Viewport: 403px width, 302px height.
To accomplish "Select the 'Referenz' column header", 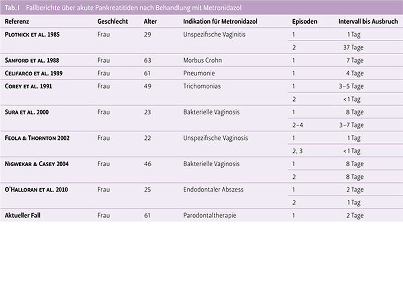I will coord(17,22).
